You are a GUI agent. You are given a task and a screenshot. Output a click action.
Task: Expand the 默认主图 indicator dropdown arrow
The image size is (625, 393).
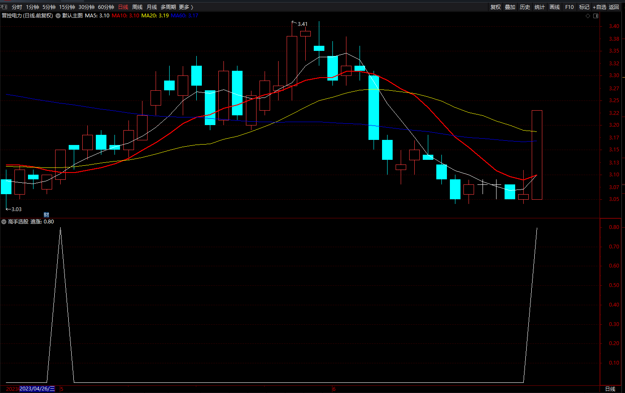[x=58, y=16]
